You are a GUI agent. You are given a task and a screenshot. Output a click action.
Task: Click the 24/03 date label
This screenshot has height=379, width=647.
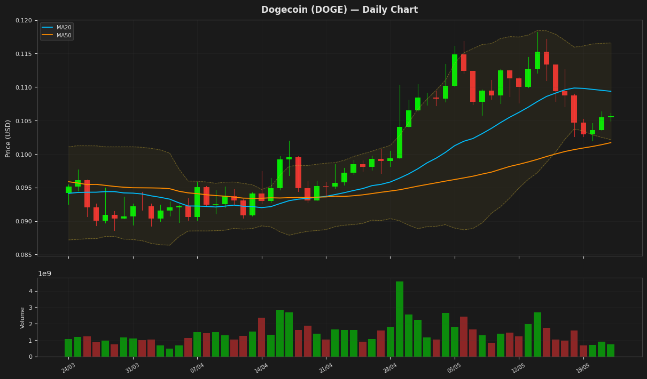tap(68, 368)
